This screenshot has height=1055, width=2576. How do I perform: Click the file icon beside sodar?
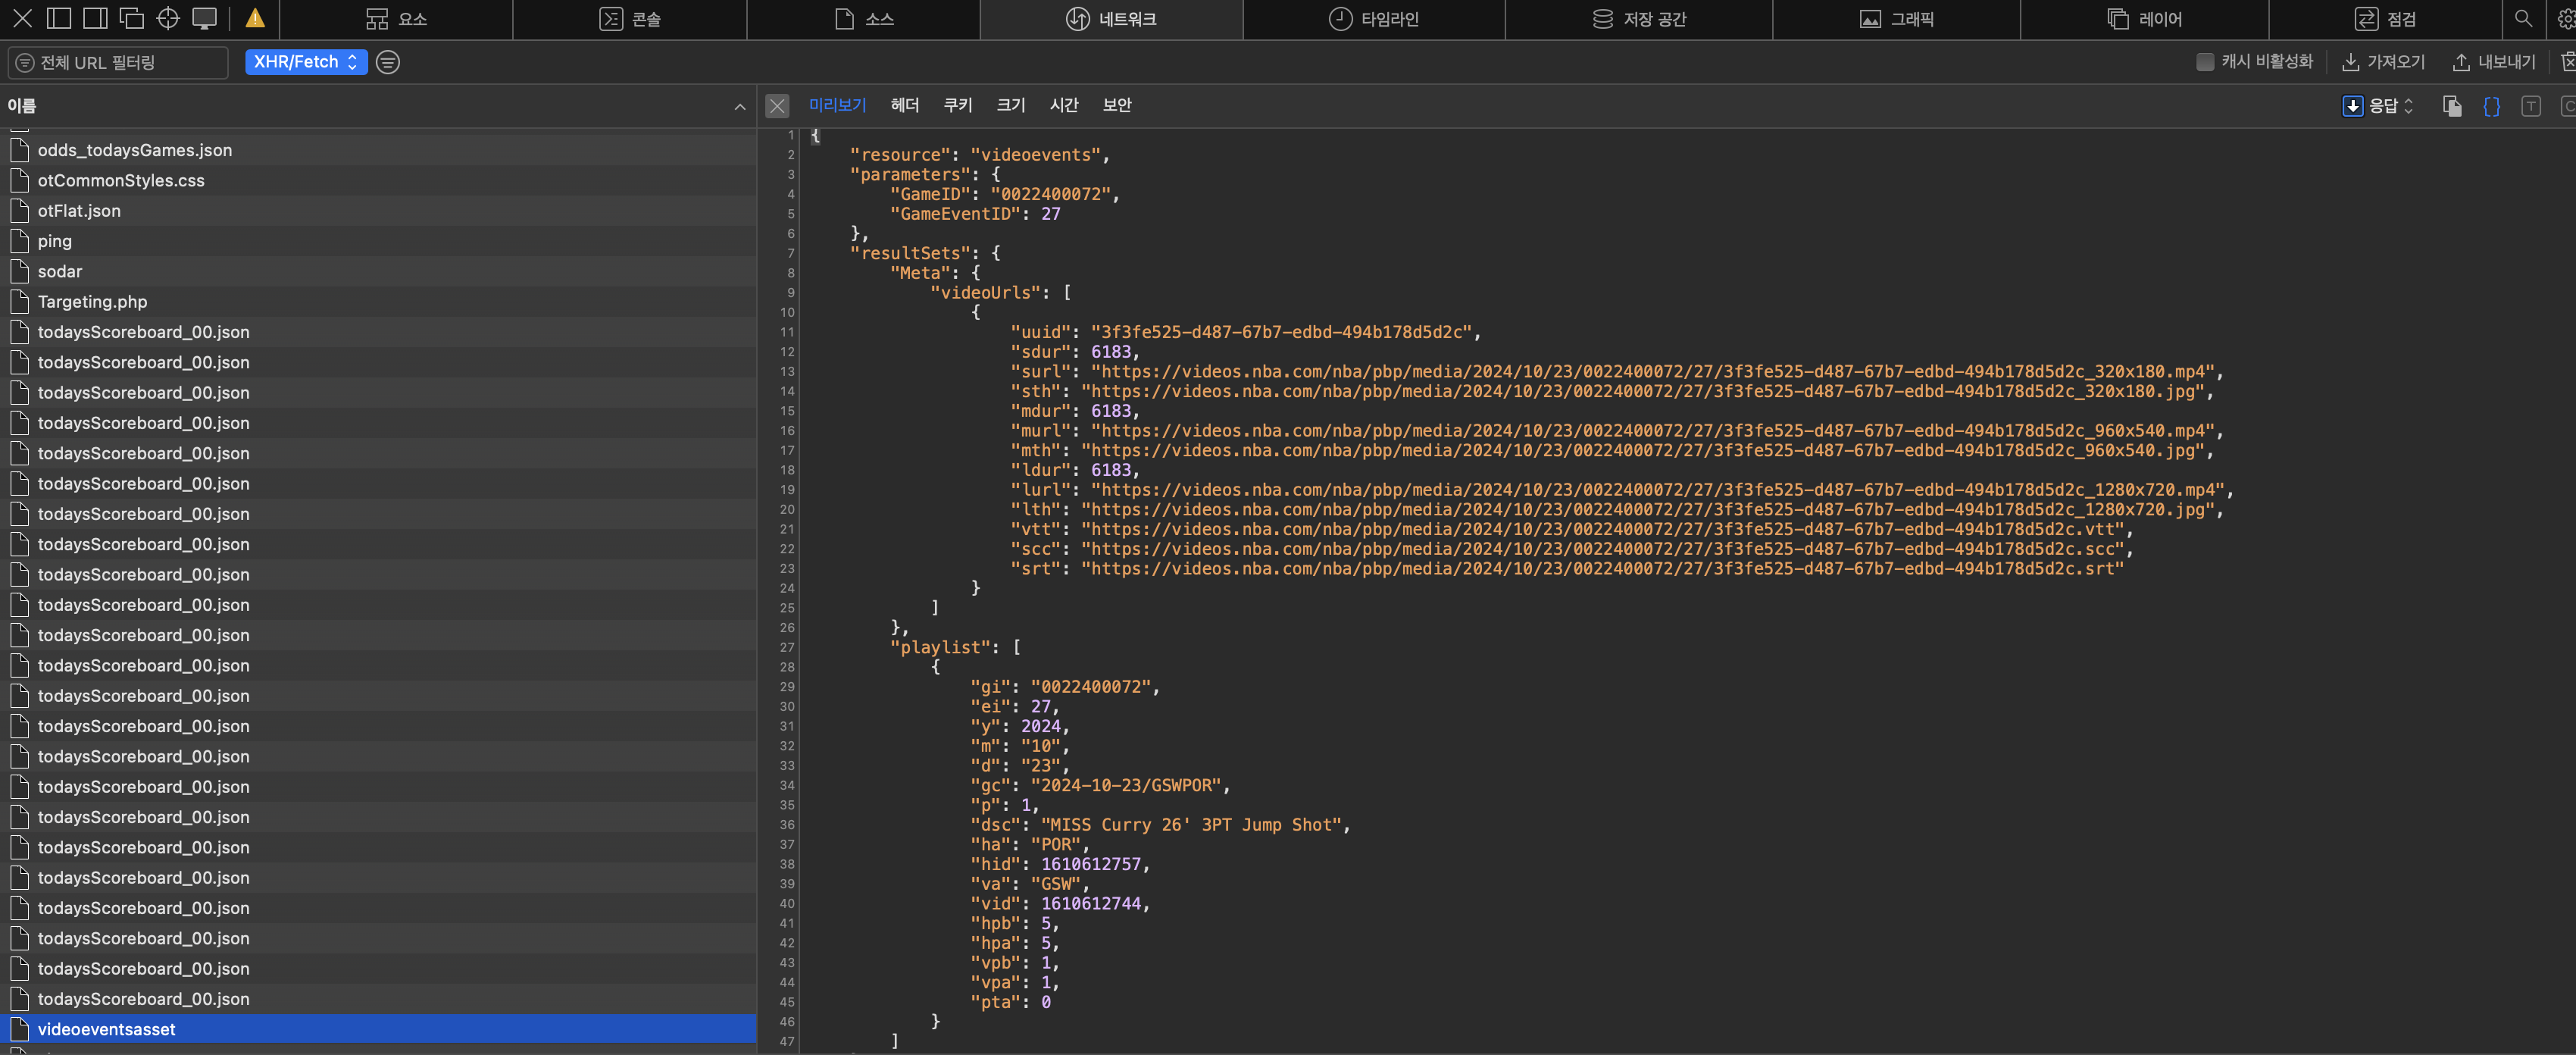click(19, 271)
